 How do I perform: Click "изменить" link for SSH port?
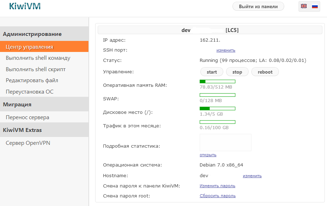pos(226,51)
